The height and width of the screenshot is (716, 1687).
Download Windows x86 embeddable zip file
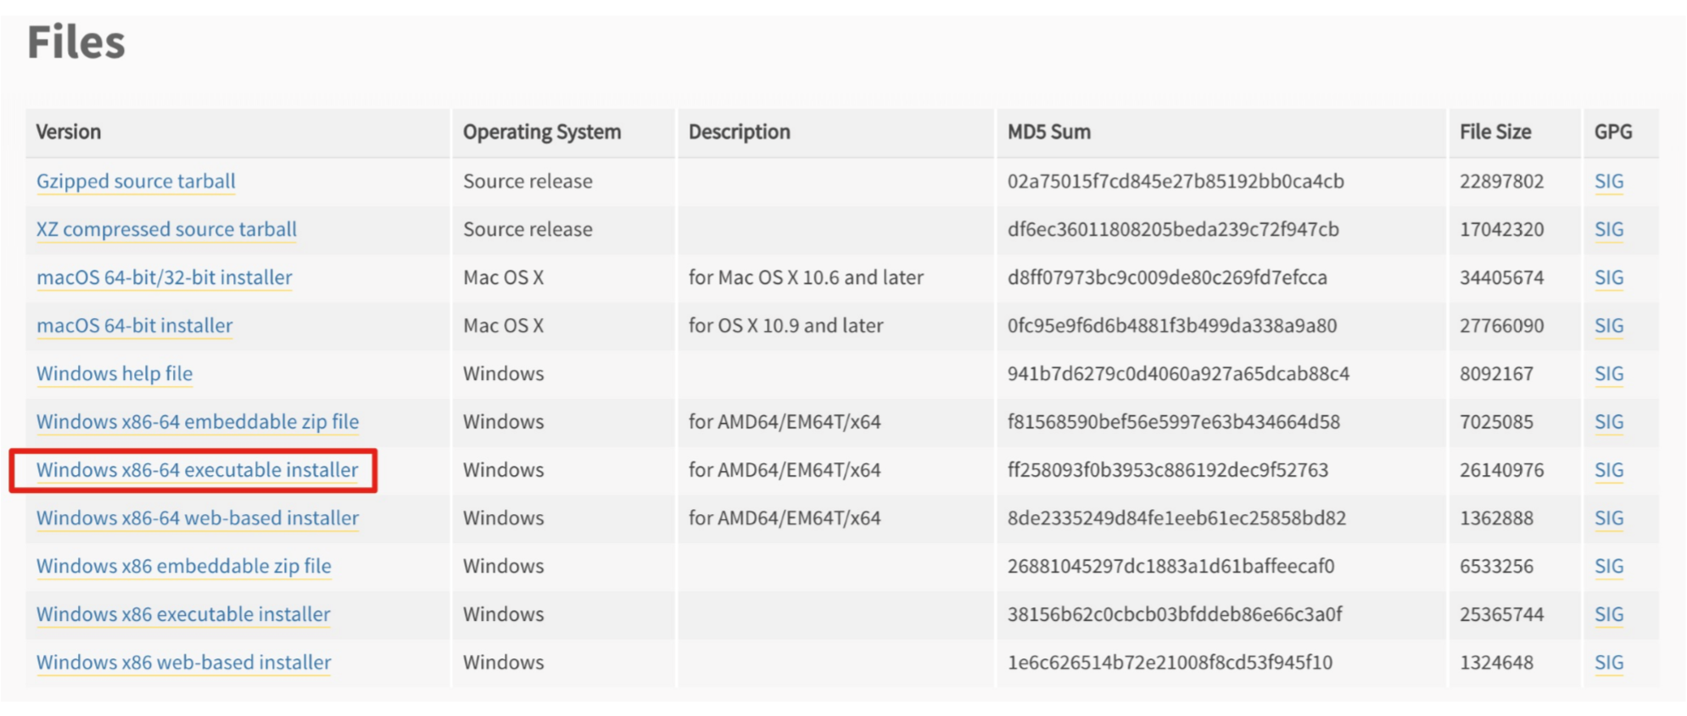click(x=184, y=566)
